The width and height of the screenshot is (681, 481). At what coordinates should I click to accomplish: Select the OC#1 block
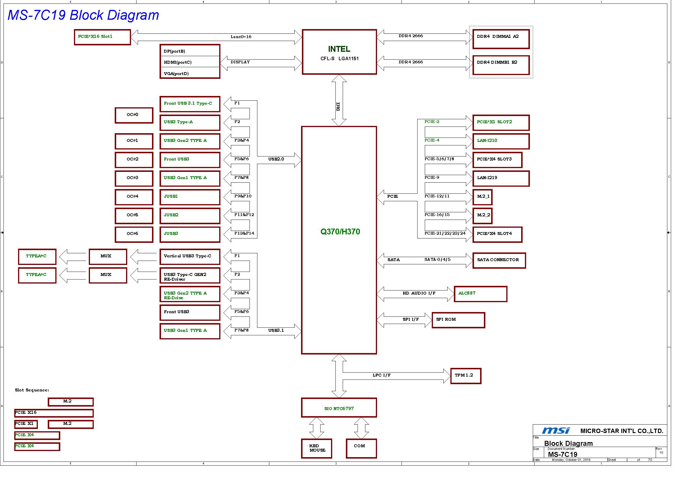pyautogui.click(x=134, y=141)
